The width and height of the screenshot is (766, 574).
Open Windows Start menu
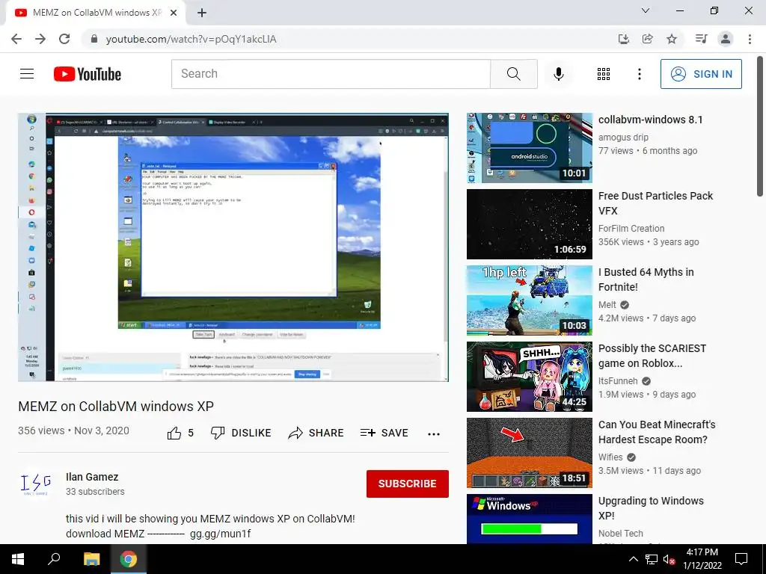coord(18,559)
